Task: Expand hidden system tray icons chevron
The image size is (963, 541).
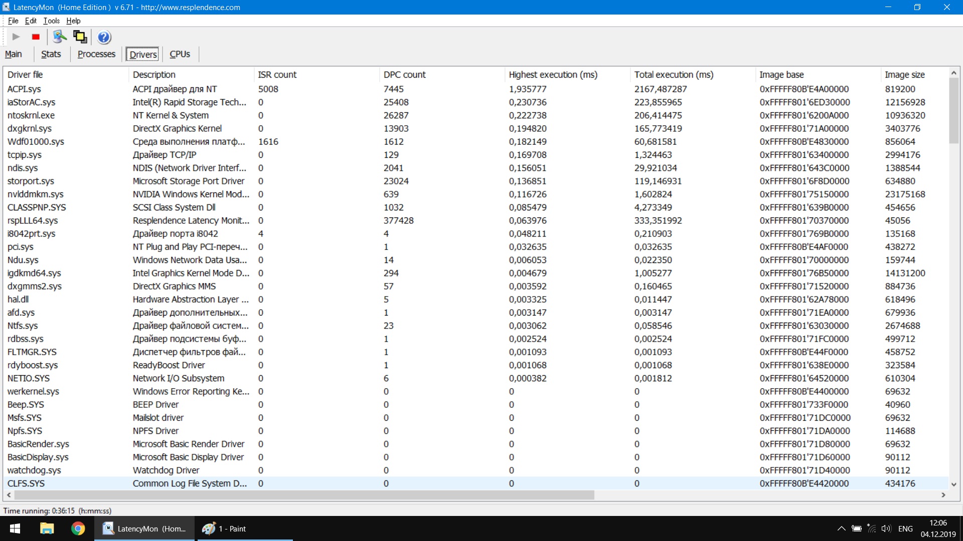Action: point(841,528)
